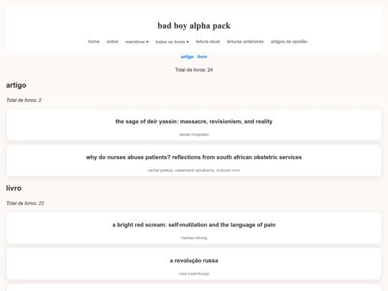The image size is (388, 291).
Task: Open leituras anteriores in navigation
Action: coord(245,42)
